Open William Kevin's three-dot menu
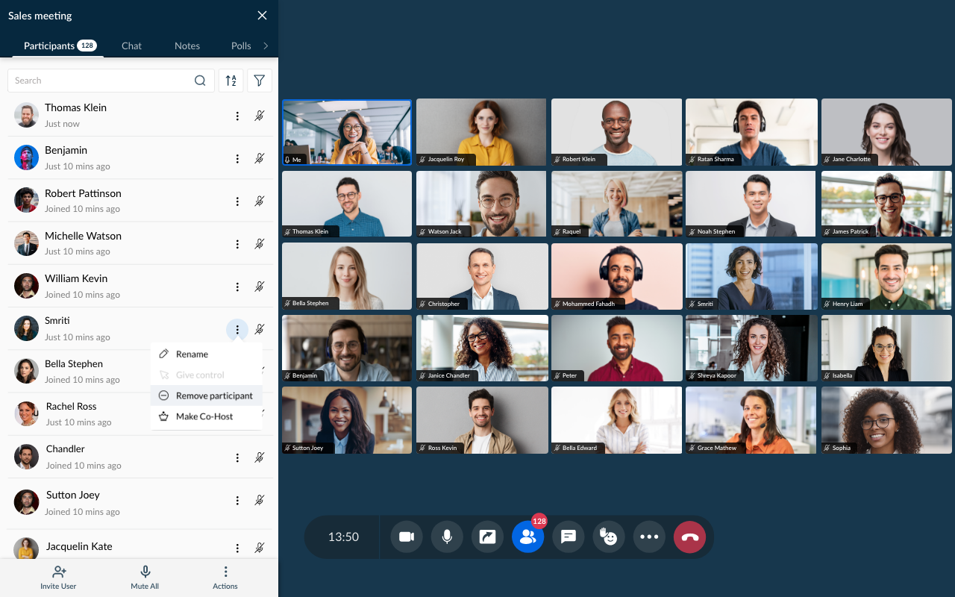The width and height of the screenshot is (955, 597). click(237, 287)
